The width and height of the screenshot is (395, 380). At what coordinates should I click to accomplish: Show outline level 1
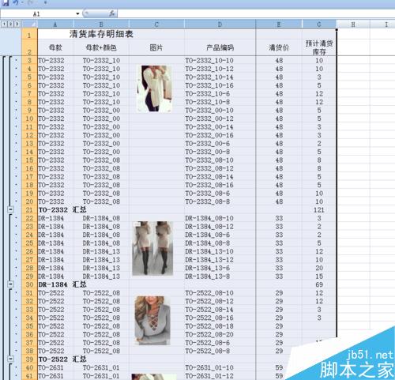click(x=4, y=24)
